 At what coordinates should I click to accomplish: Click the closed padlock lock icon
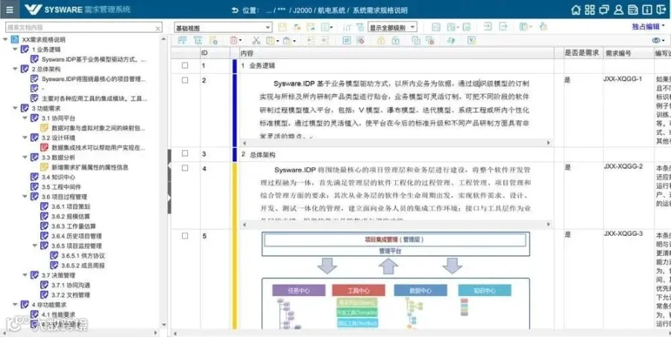coord(380,41)
